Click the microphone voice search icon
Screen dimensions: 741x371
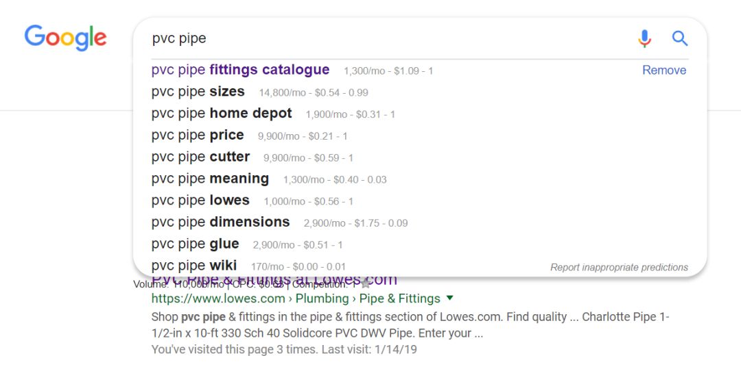(x=644, y=38)
